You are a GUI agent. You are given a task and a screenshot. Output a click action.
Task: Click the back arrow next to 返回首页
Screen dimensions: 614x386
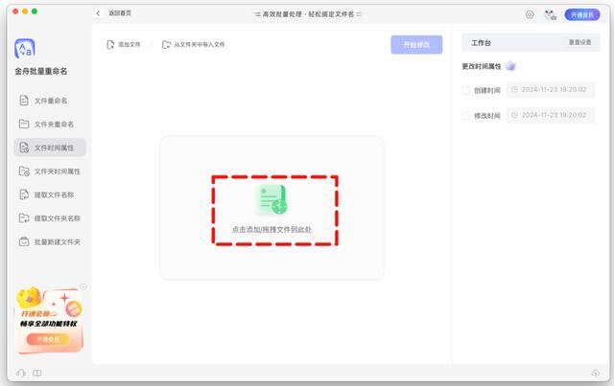pos(99,14)
